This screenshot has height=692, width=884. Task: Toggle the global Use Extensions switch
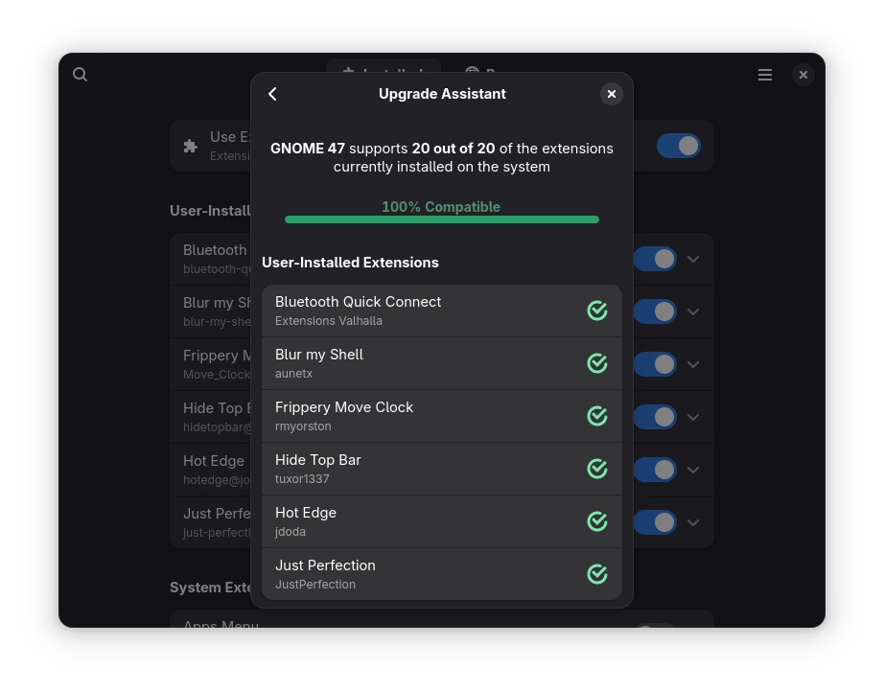(679, 146)
